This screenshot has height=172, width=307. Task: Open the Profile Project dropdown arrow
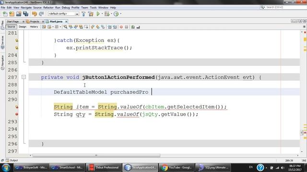(120, 14)
